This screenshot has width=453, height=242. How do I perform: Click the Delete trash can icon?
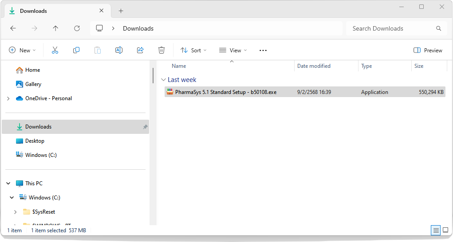162,50
